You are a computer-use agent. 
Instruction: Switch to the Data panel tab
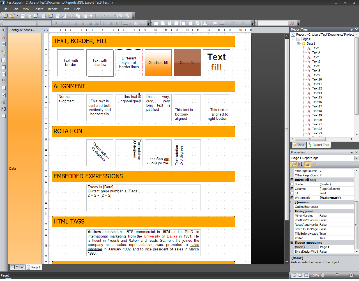tap(298, 145)
